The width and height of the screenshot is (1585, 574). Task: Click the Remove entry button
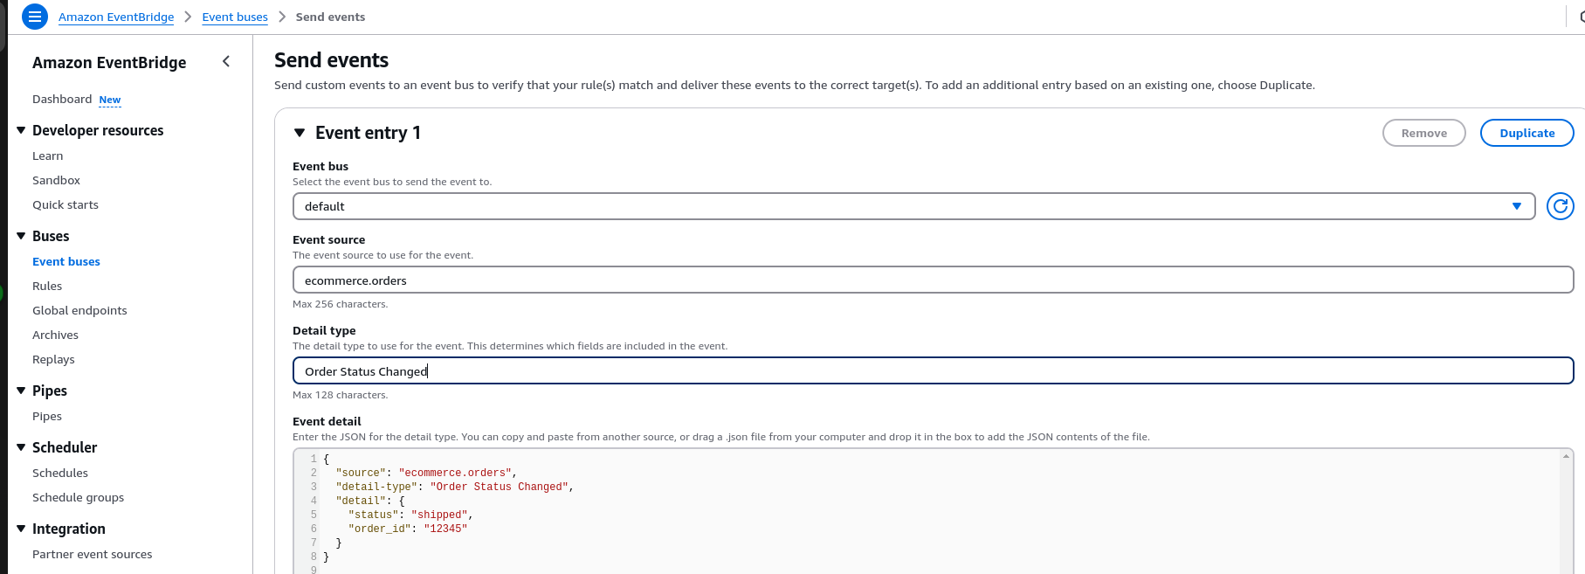[1423, 133]
